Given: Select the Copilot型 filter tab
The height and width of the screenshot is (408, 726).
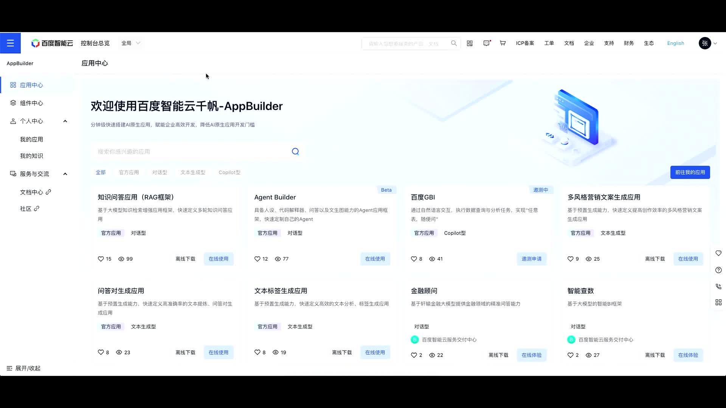Looking at the screenshot, I should click(230, 172).
